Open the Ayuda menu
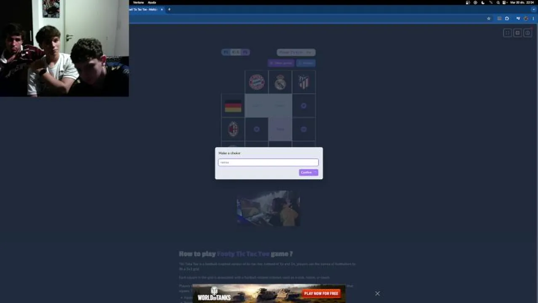The width and height of the screenshot is (538, 303). coord(152,3)
